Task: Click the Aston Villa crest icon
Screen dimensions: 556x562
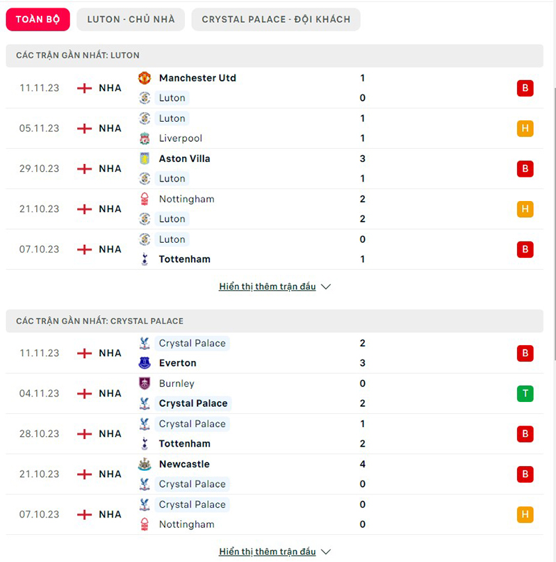Action: click(x=145, y=159)
